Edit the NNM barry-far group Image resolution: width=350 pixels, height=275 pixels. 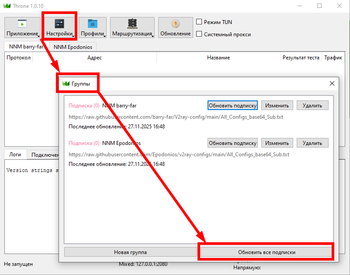click(277, 105)
